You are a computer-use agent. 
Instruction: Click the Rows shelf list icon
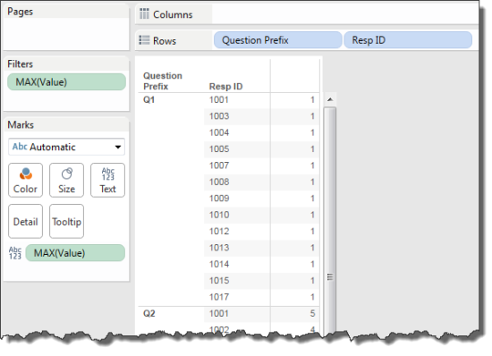[144, 40]
